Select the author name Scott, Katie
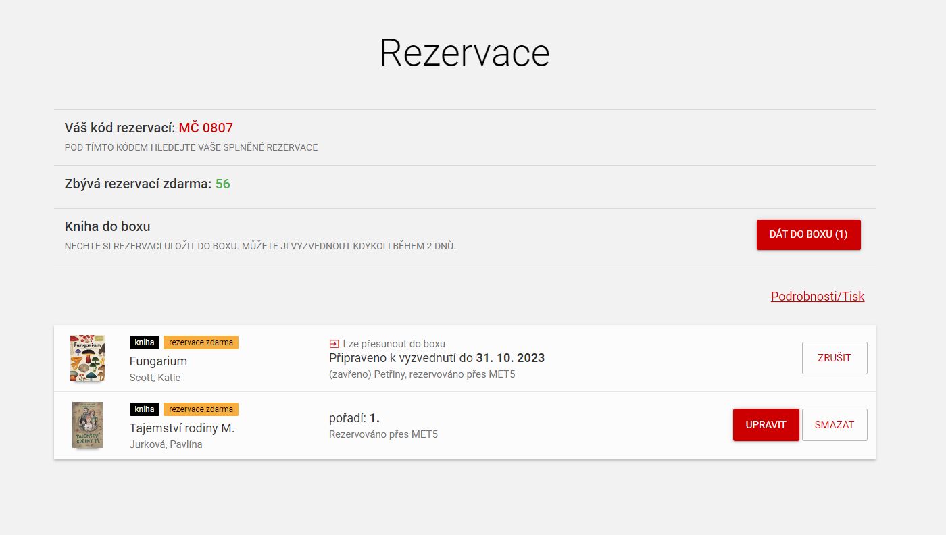Image resolution: width=946 pixels, height=535 pixels. click(155, 378)
